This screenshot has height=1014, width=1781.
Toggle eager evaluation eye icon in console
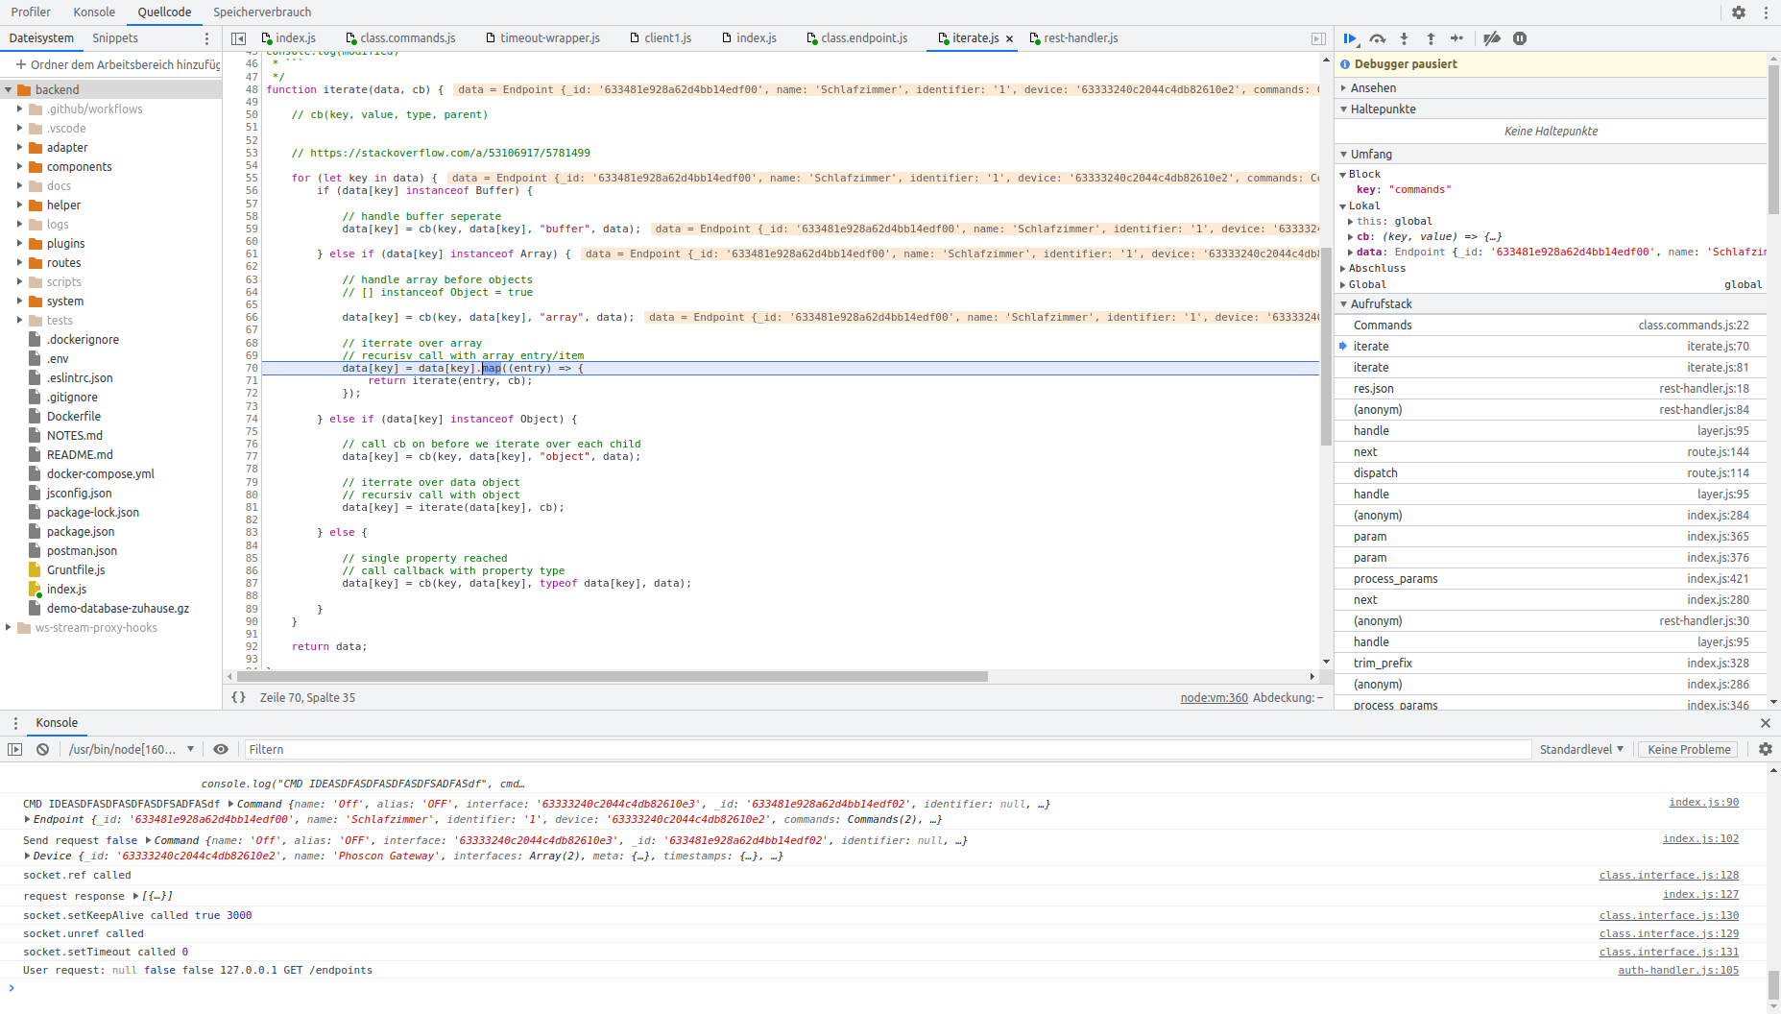221,749
